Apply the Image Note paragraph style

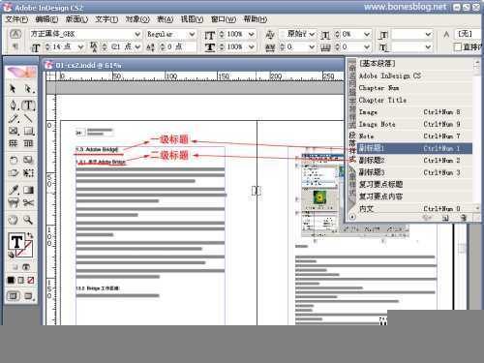pos(414,124)
